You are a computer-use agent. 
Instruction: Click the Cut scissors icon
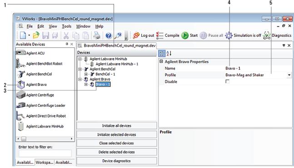pos(66,35)
